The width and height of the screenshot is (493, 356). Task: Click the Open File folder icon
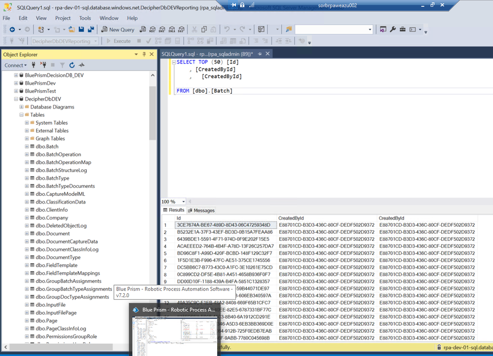pyautogui.click(x=72, y=30)
